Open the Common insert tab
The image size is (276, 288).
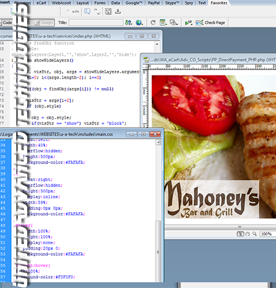pos(22,3)
